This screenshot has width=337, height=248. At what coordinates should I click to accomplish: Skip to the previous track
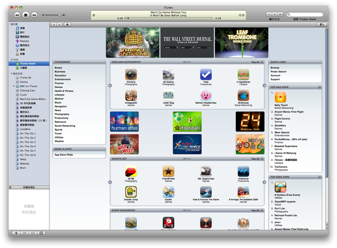pos(17,15)
